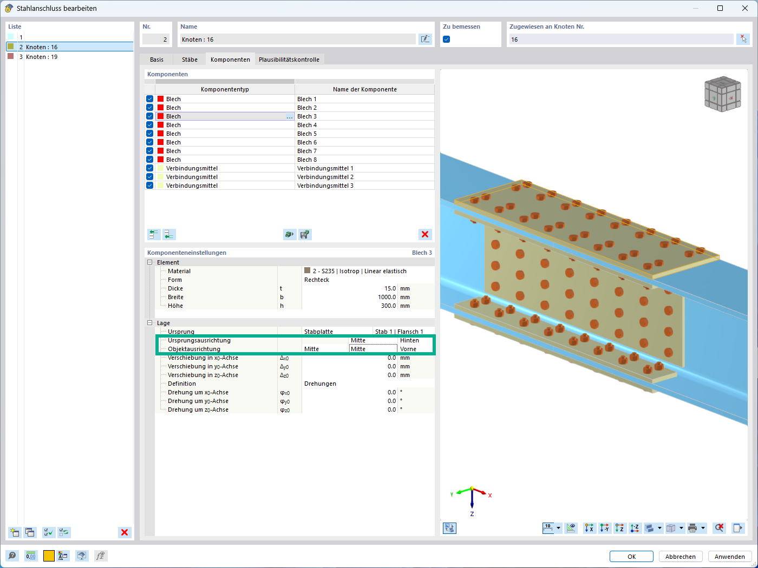Click the olive swatch of Knoten : 16
This screenshot has height=568, width=758.
(x=10, y=47)
